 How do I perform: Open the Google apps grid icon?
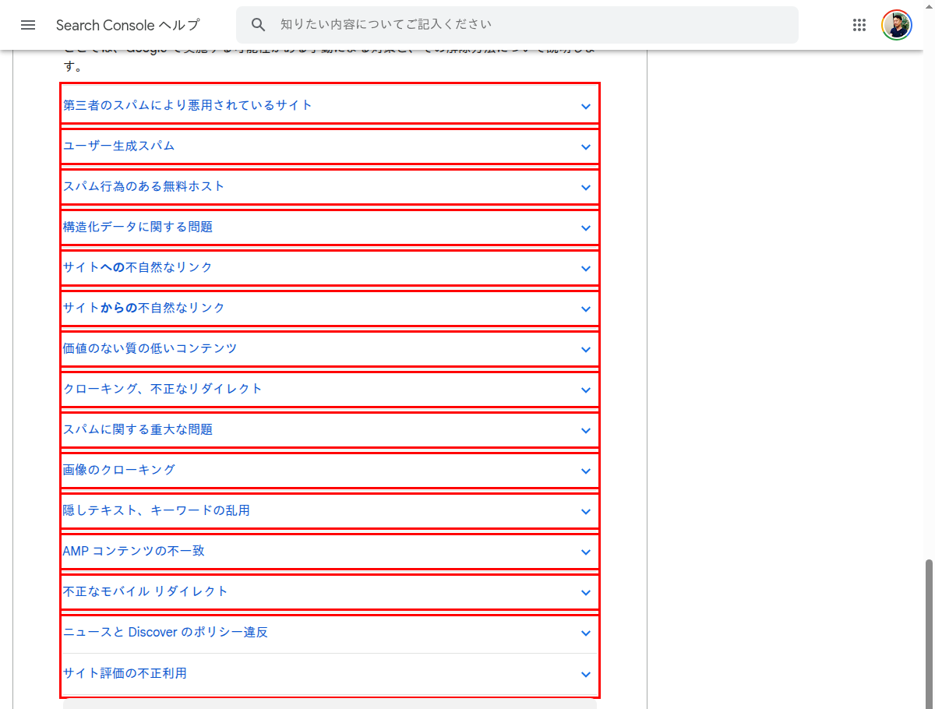859,24
